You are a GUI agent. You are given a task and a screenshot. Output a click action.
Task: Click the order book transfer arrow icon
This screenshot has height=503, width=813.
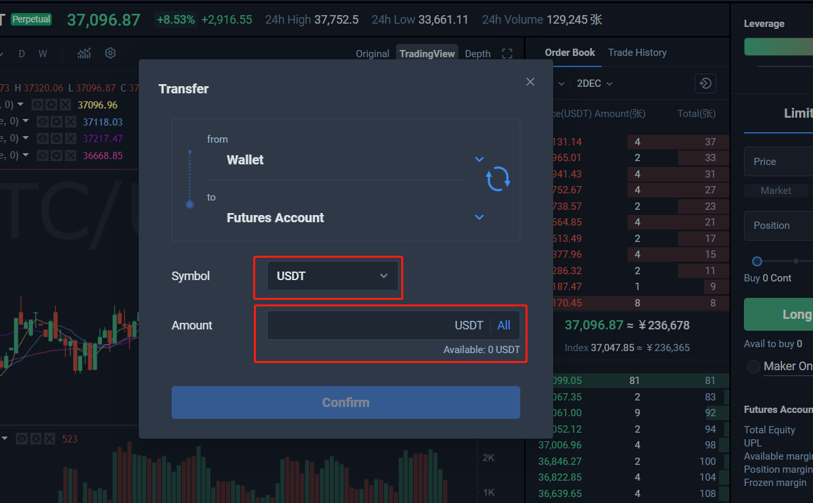705,84
